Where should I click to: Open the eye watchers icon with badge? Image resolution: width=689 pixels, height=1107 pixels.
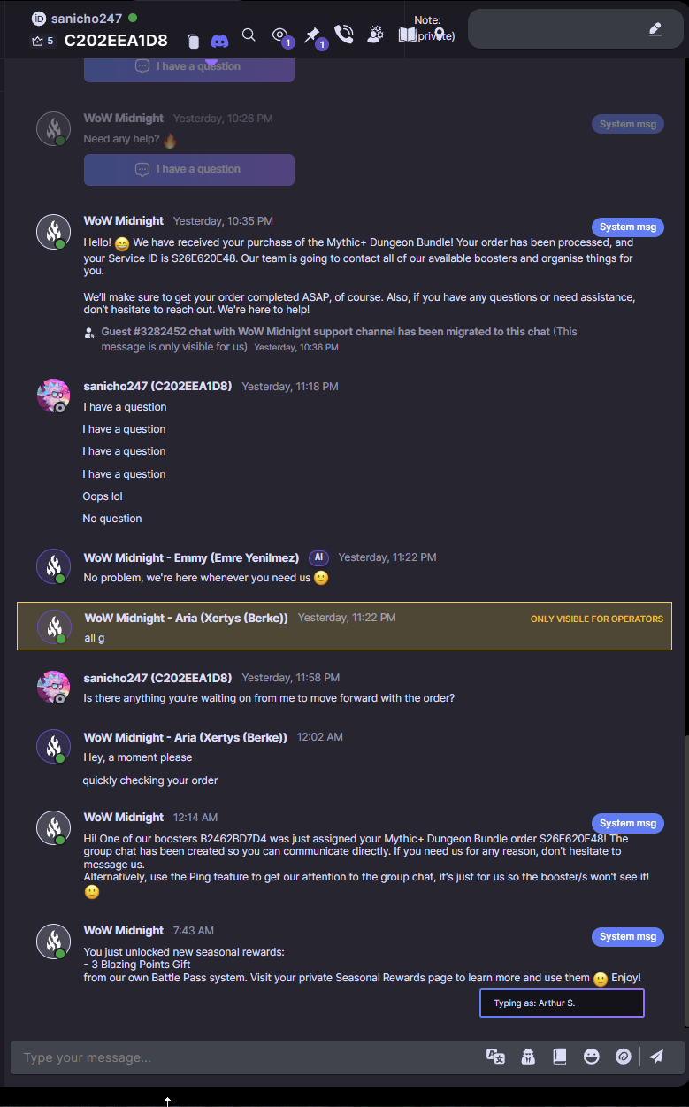tap(281, 36)
